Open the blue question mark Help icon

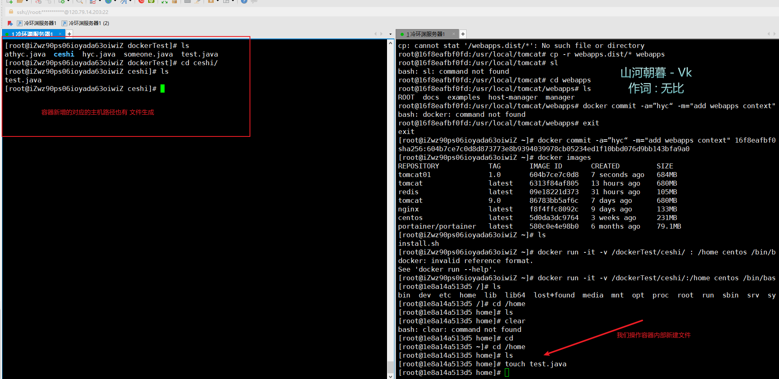[x=244, y=2]
